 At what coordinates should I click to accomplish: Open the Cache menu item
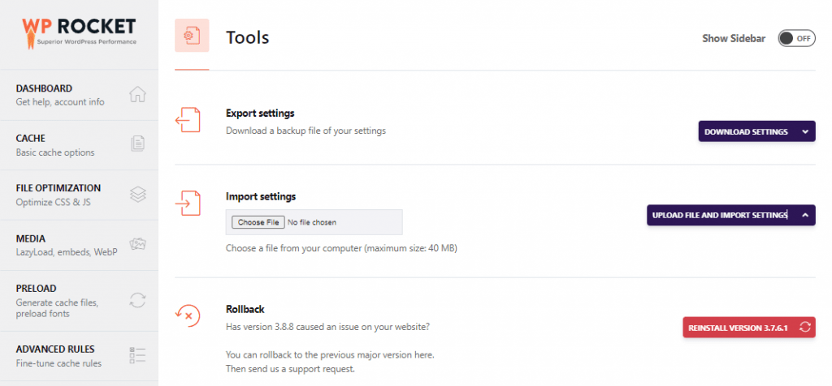(79, 144)
